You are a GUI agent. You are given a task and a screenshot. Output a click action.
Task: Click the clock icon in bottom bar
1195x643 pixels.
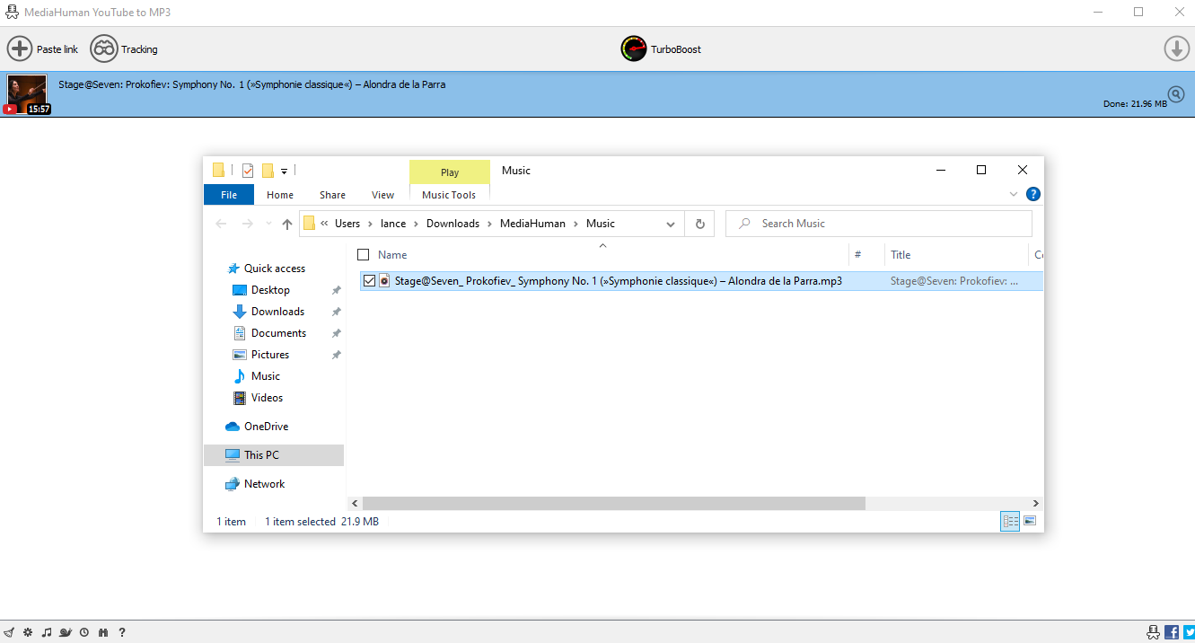point(84,632)
